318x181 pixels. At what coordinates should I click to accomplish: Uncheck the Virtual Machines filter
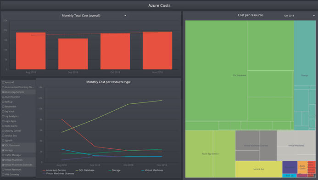(x=3, y=160)
